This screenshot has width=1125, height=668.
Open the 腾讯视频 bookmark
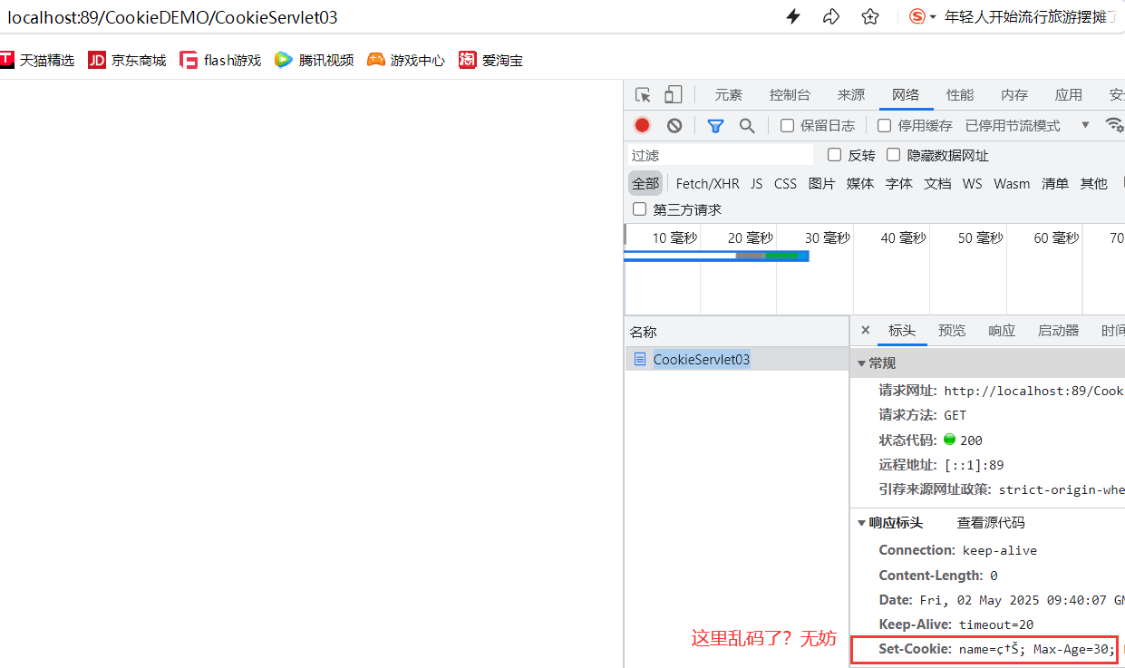pos(315,60)
